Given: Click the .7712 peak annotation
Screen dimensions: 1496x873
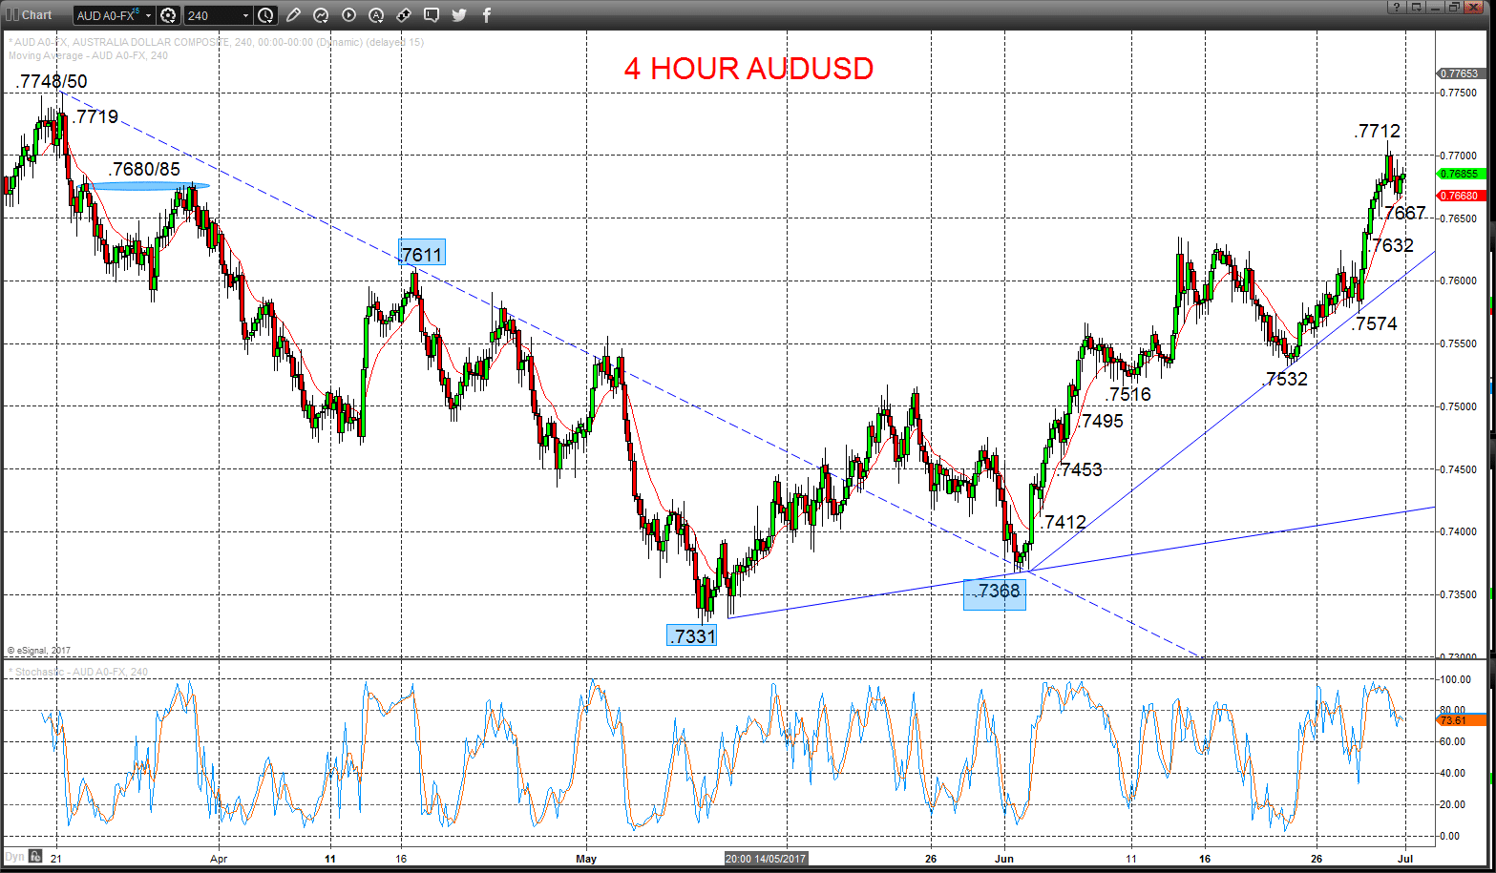Looking at the screenshot, I should [1378, 132].
